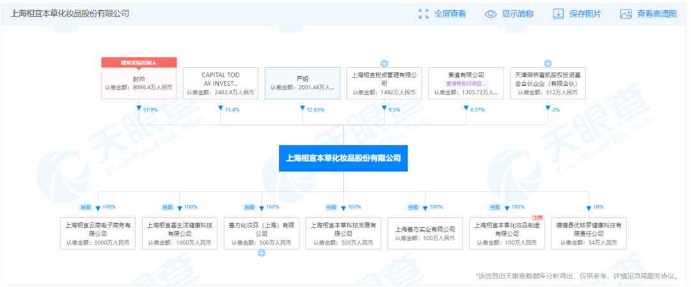Expand shareholders above 天津架桥富凯股权投资基金
The width and height of the screenshot is (691, 287).
click(x=548, y=63)
